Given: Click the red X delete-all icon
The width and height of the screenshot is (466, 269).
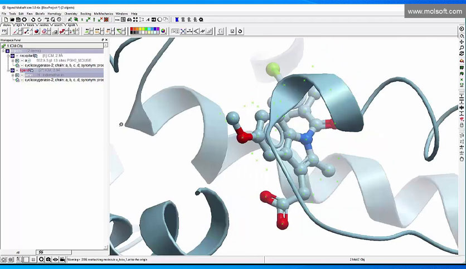Looking at the screenshot, I should (x=106, y=19).
